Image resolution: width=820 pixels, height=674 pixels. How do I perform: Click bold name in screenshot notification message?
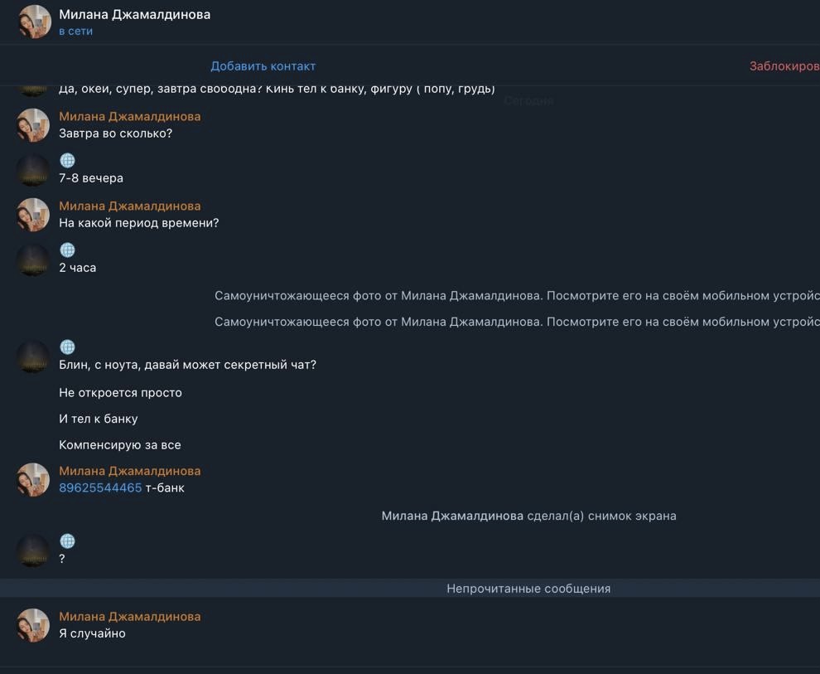(x=452, y=516)
